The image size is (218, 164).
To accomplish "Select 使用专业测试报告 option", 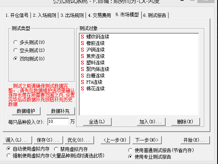I will pyautogui.click(x=150, y=157).
